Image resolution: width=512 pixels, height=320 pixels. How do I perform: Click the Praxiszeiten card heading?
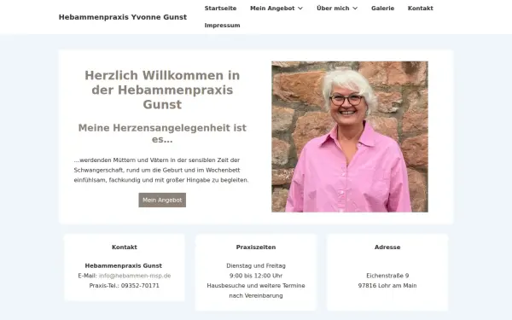tap(256, 247)
